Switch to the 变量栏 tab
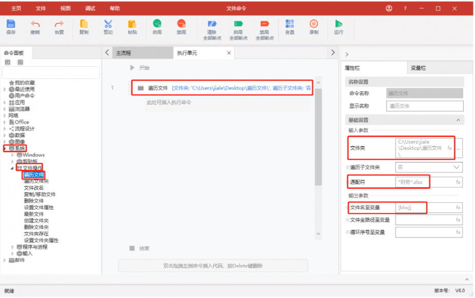 (418, 68)
